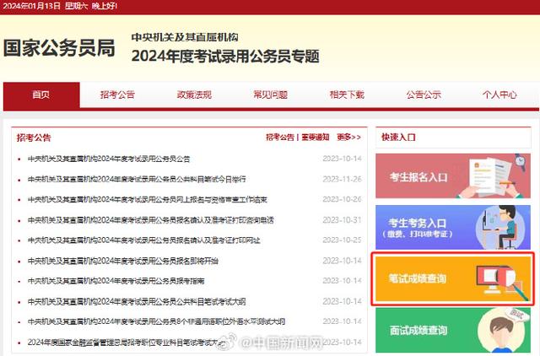This screenshot has height=356, width=540.
Task: Click the 国家公务员局 site logo
Action: pyautogui.click(x=58, y=48)
